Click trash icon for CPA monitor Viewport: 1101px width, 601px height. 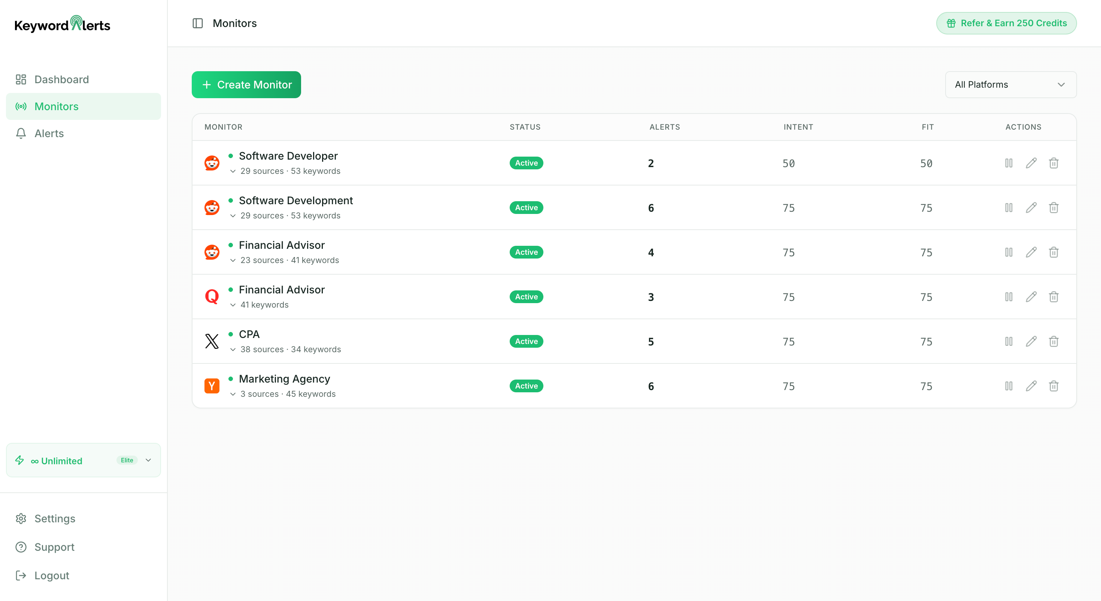click(x=1053, y=341)
